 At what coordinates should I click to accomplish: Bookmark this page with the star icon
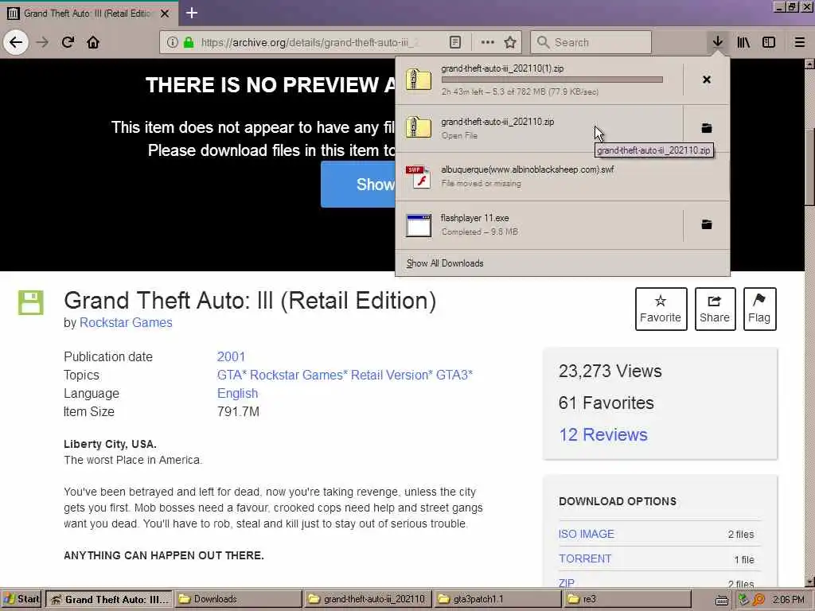tap(510, 42)
